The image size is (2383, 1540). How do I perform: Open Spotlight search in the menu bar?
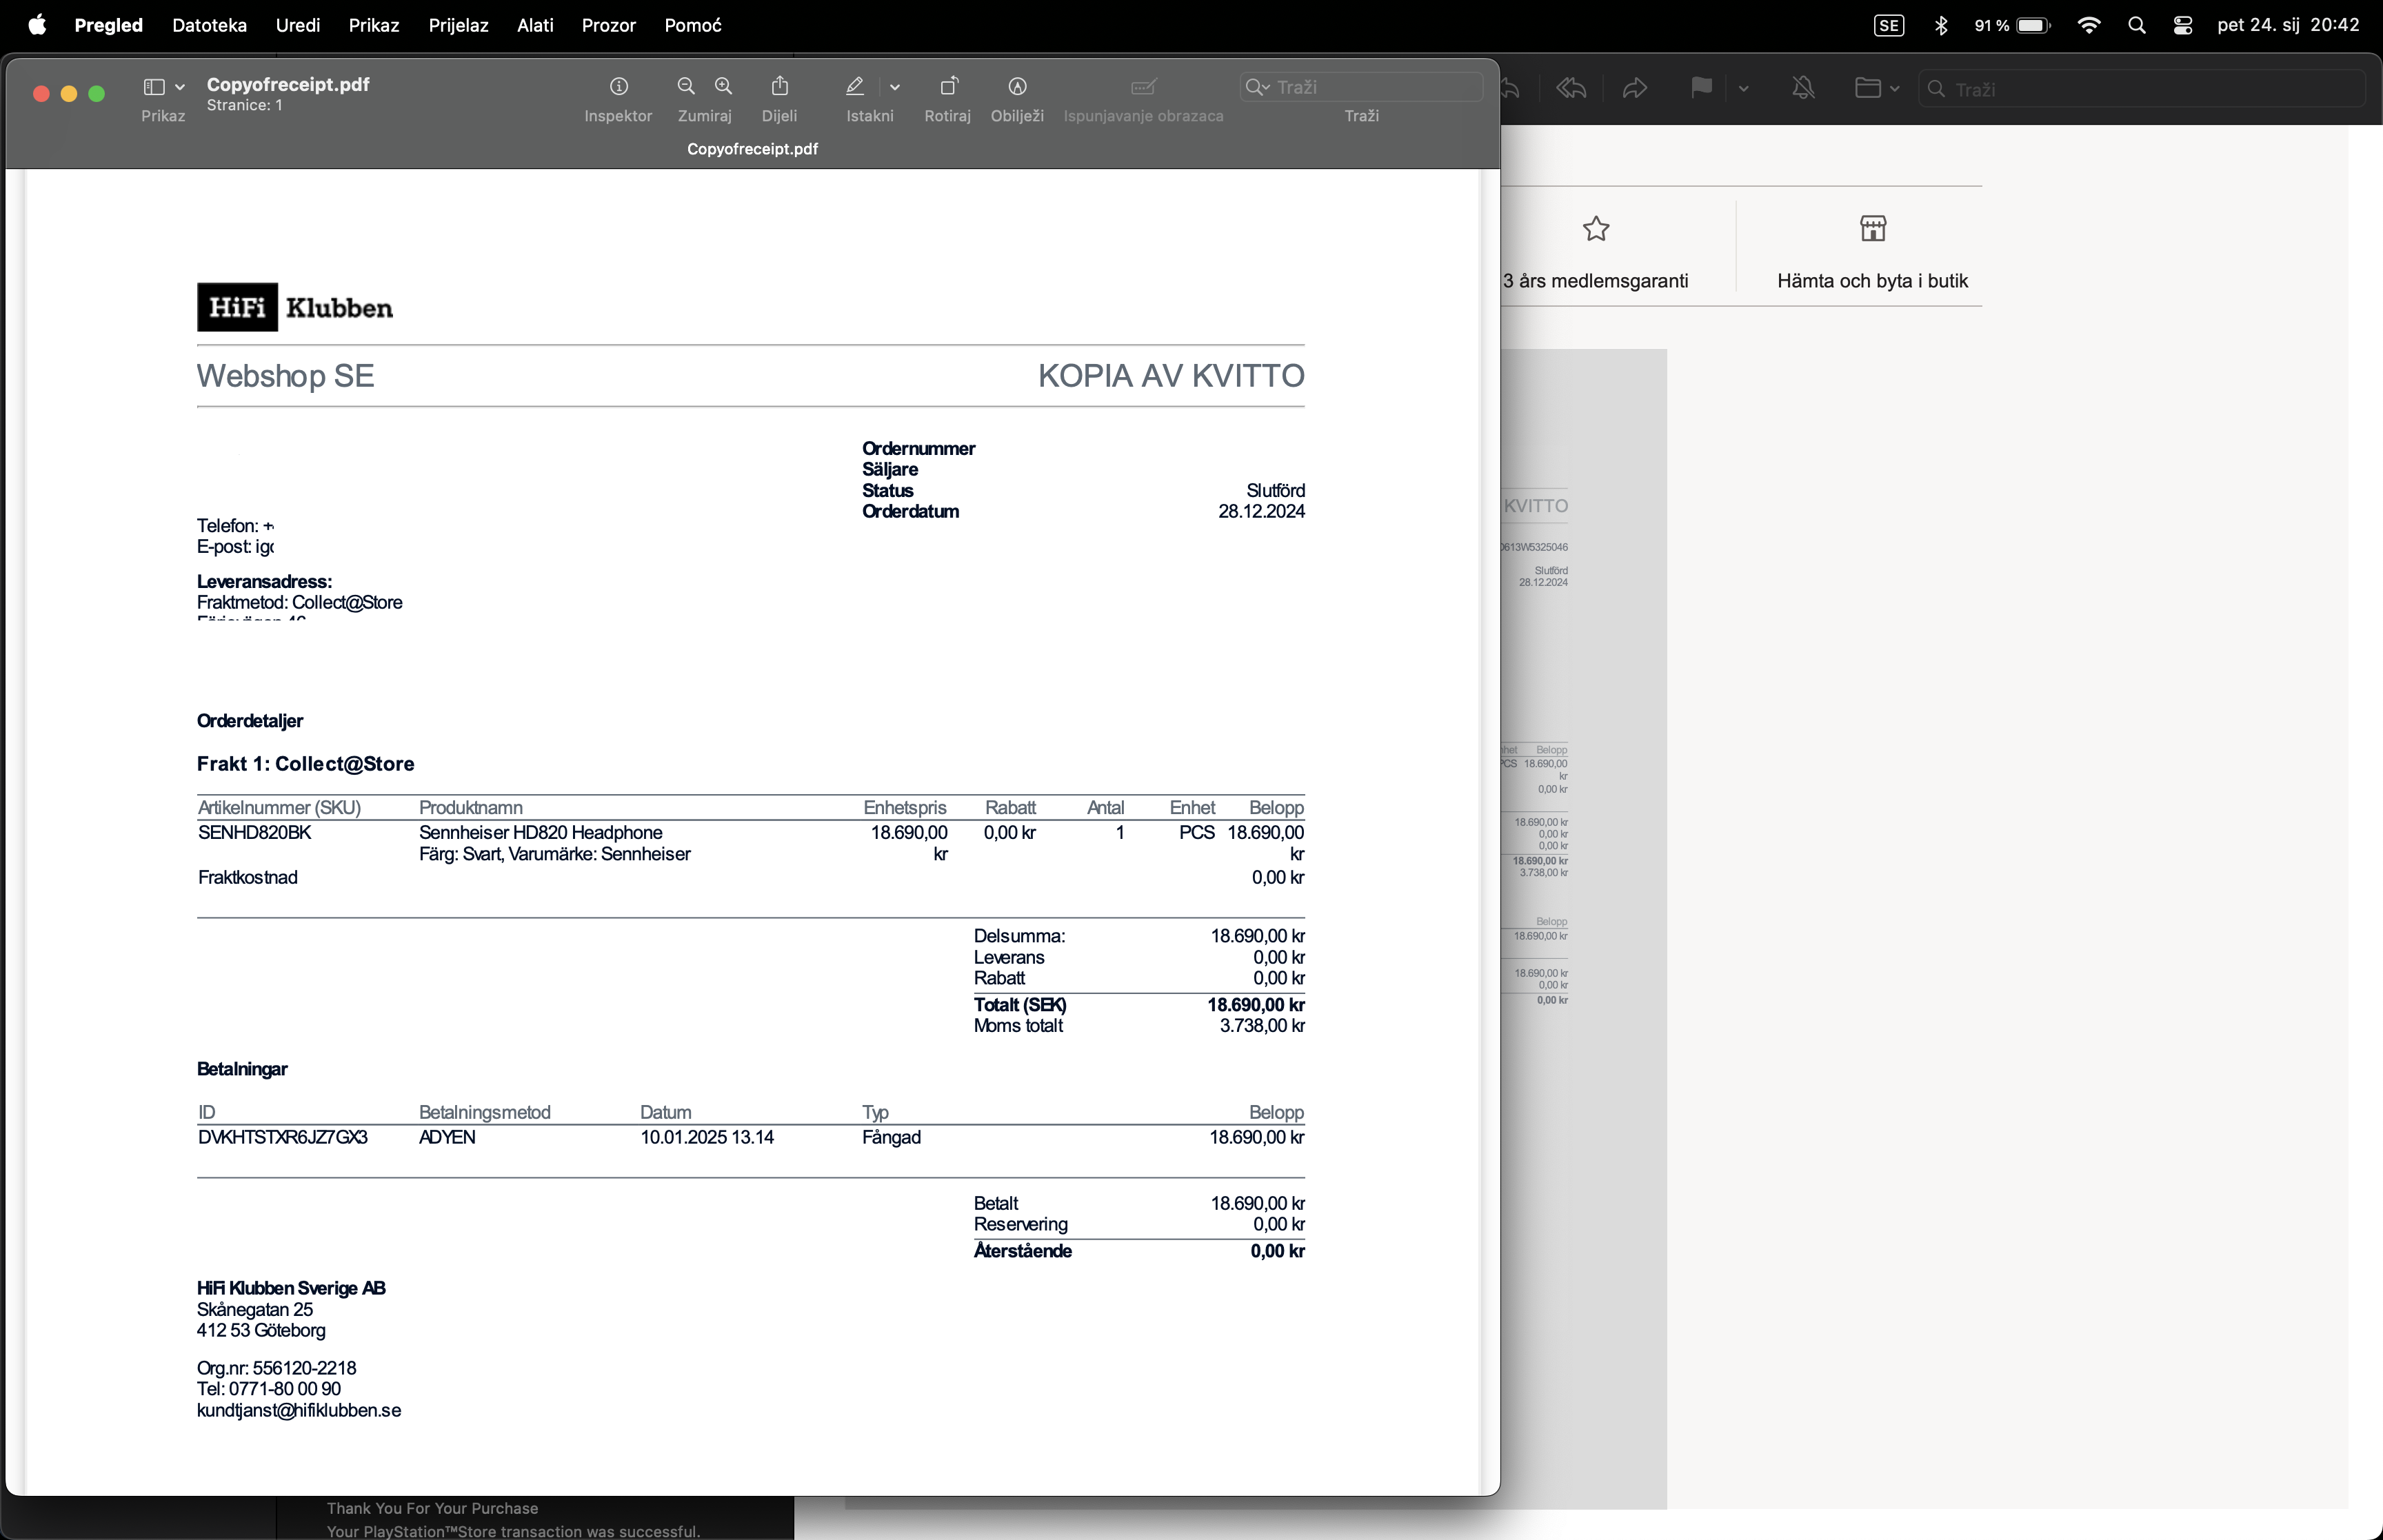2136,26
